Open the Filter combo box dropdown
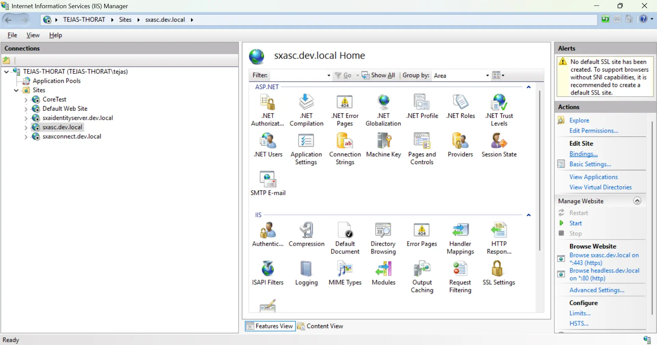The image size is (657, 345). (x=328, y=75)
